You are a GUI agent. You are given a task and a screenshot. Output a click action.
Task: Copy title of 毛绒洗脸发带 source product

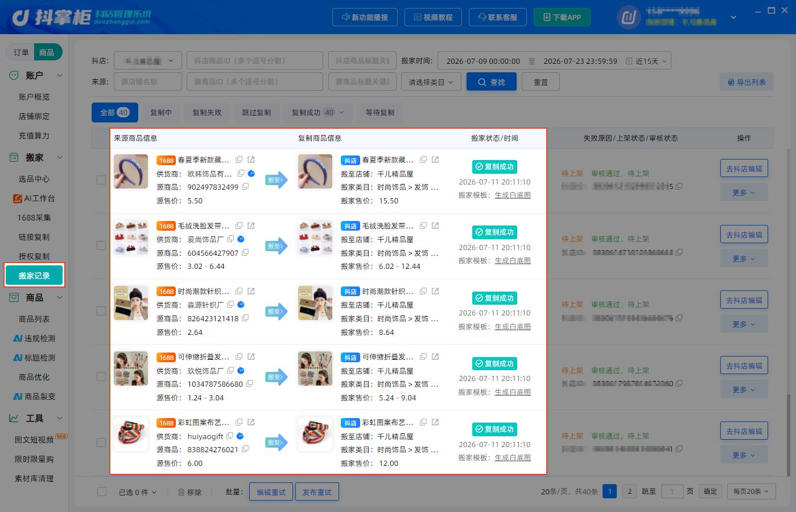pos(239,226)
